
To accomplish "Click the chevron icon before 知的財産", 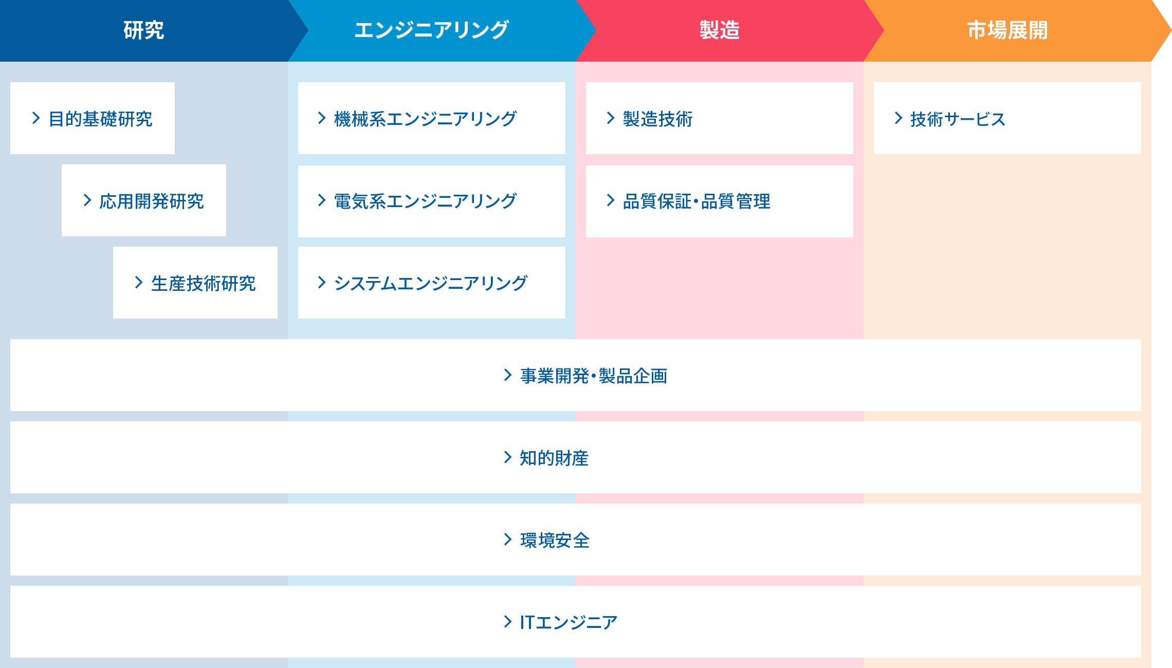I will click(x=508, y=457).
